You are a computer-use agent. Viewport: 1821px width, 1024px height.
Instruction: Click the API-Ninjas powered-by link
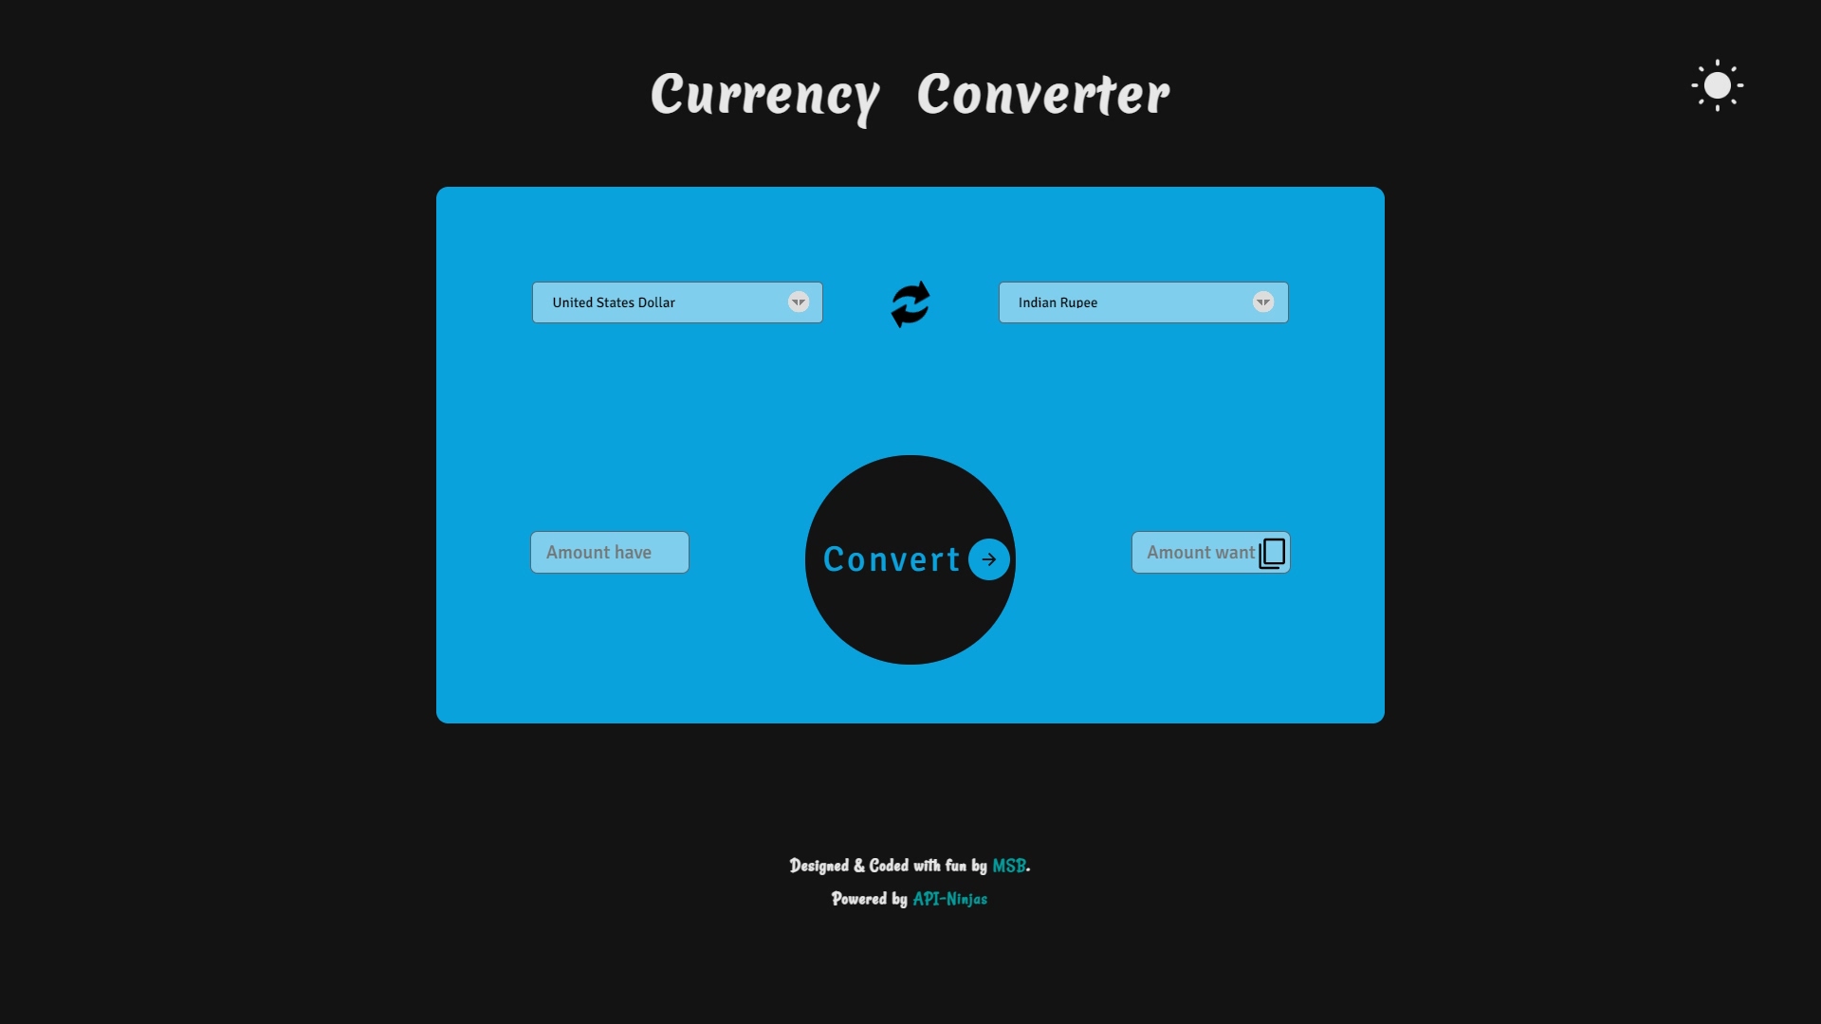point(949,898)
